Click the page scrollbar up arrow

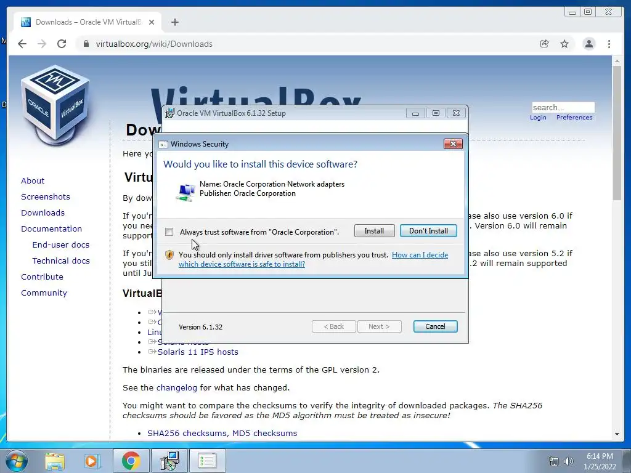(617, 61)
